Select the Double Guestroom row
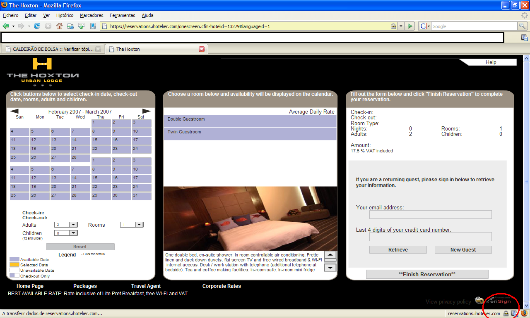This screenshot has width=530, height=318. (250, 121)
